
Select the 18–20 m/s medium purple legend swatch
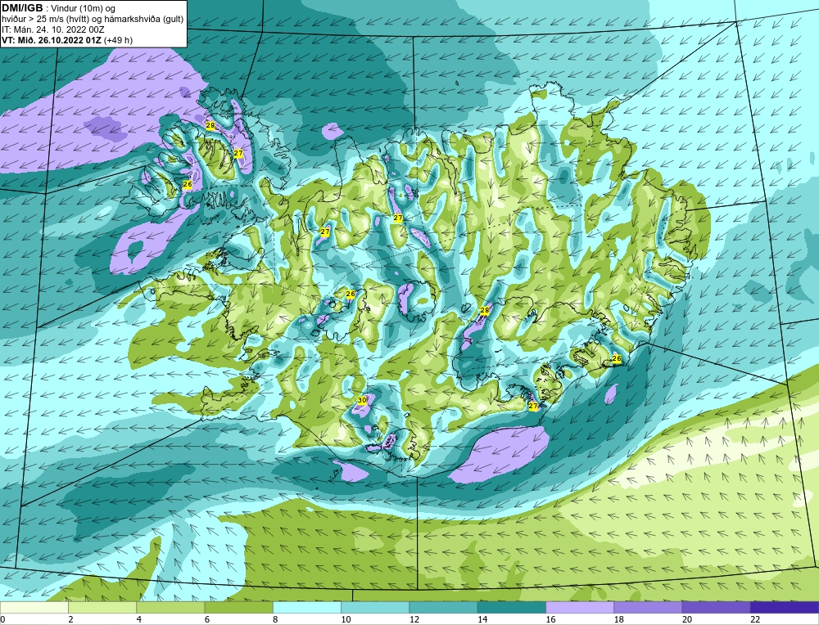point(648,607)
